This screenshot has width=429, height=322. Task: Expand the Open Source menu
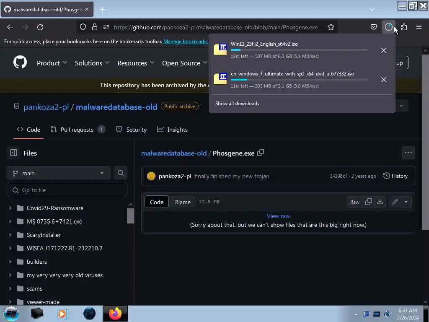(x=185, y=63)
